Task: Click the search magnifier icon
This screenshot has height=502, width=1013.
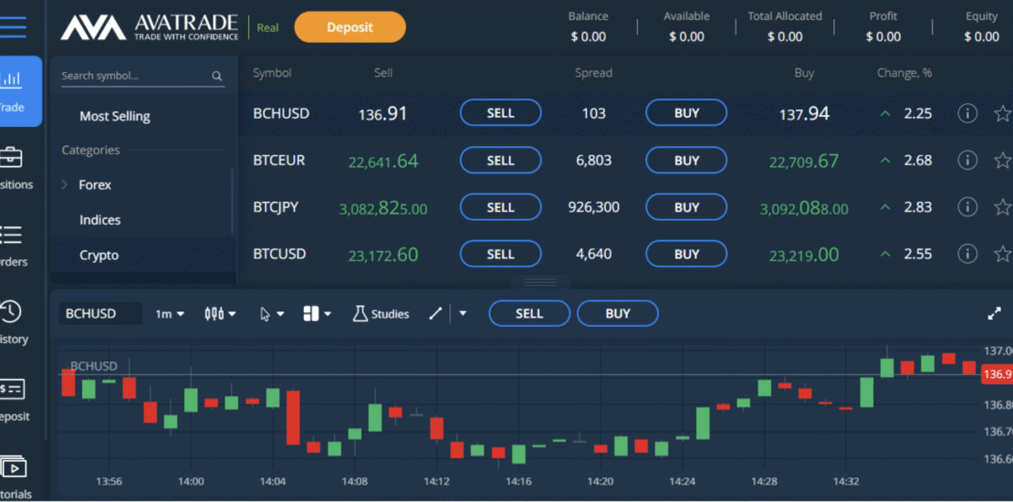Action: click(x=217, y=77)
